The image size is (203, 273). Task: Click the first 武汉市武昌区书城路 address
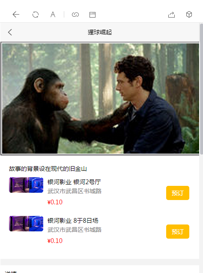(x=75, y=191)
